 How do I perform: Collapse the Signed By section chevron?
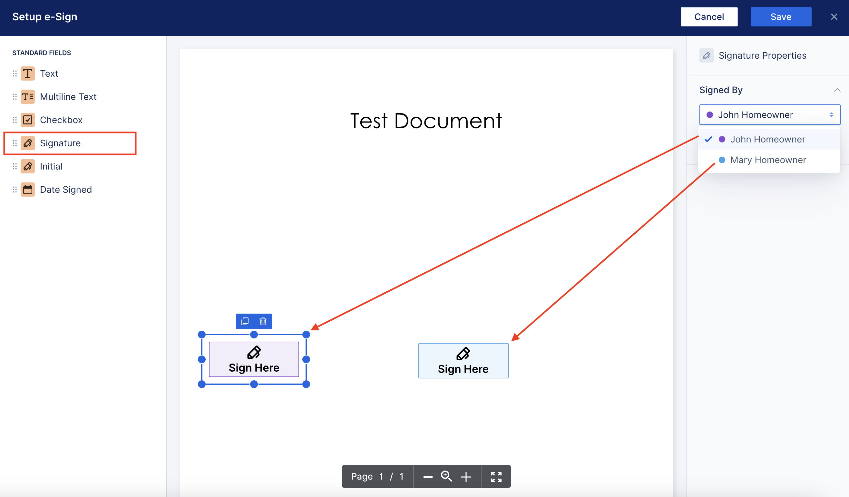coord(837,90)
